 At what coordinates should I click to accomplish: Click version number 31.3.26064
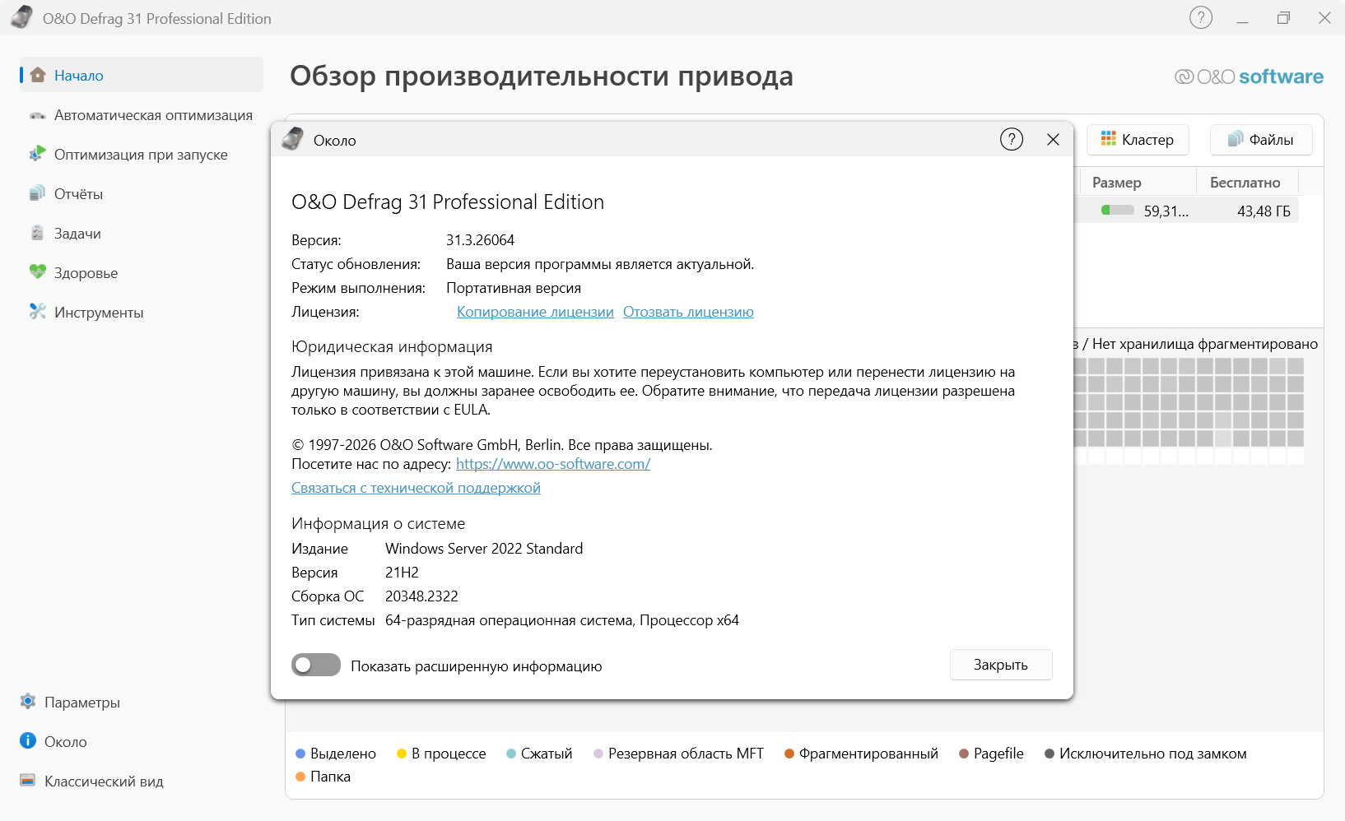pos(480,240)
